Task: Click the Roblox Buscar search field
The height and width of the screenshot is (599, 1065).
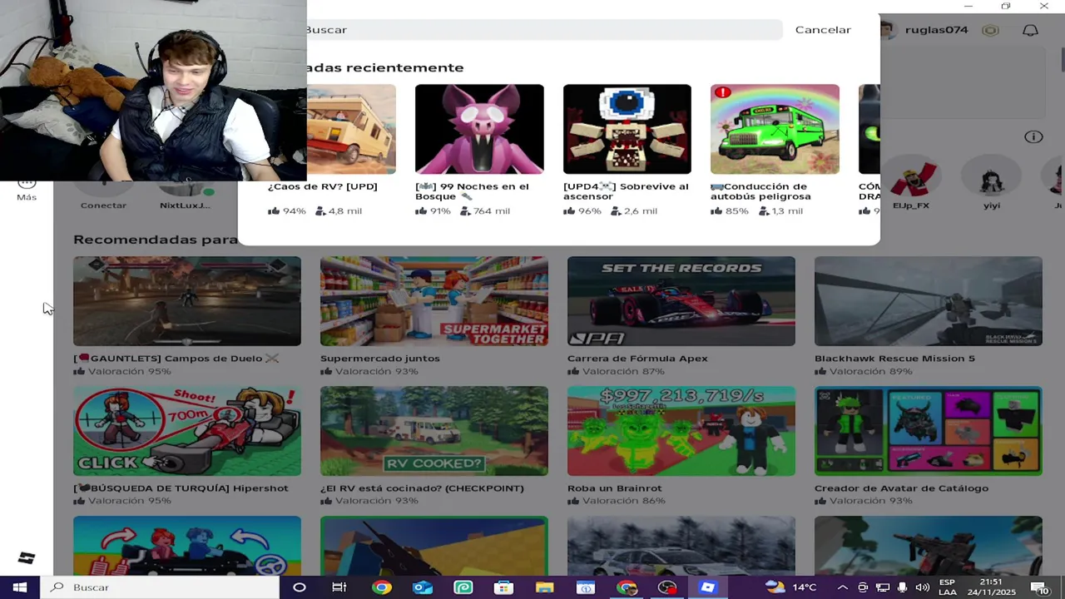Action: coord(544,30)
